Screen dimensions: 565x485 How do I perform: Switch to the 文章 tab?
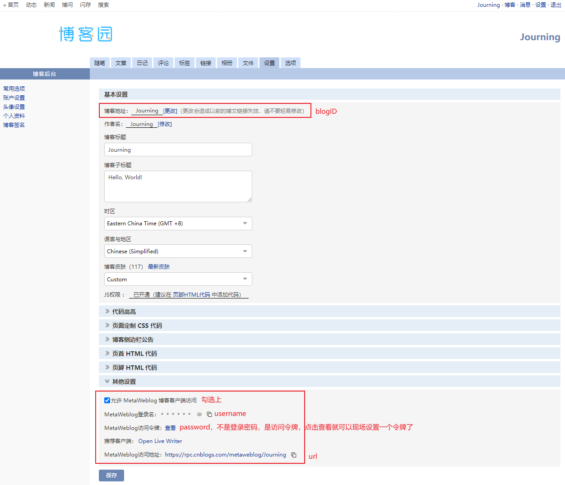click(121, 63)
